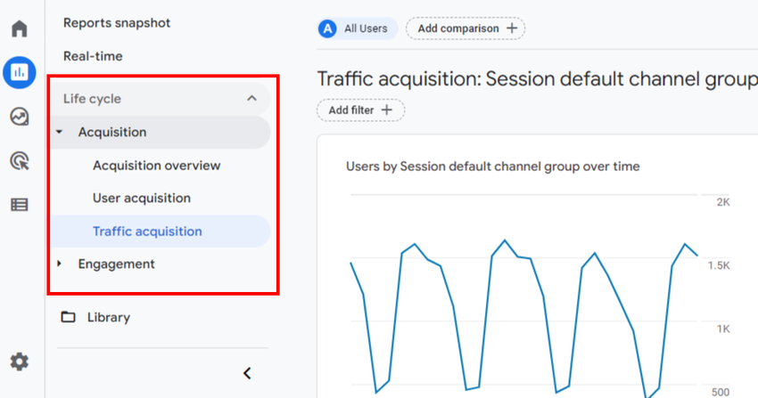
Task: Open Reports snapshot
Action: [117, 22]
